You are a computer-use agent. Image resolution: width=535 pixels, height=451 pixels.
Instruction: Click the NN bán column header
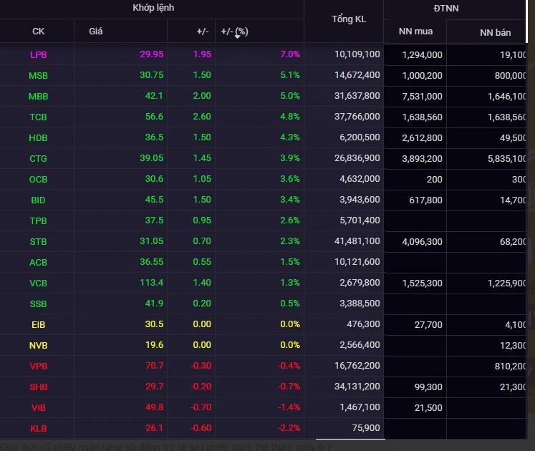click(x=495, y=32)
